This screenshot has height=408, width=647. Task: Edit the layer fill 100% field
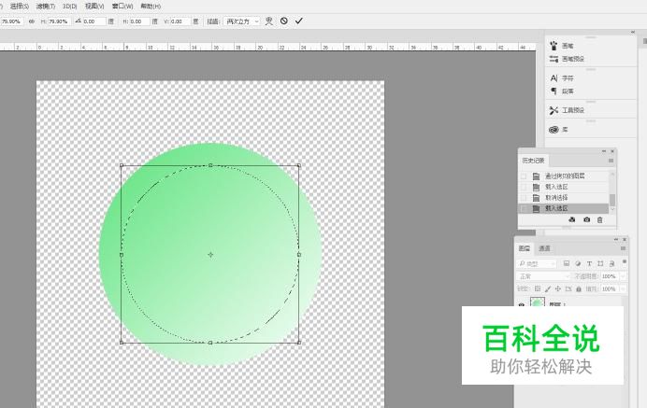pyautogui.click(x=610, y=288)
